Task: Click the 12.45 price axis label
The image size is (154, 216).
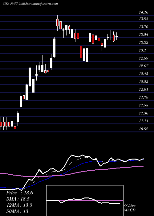Action: [144, 74]
